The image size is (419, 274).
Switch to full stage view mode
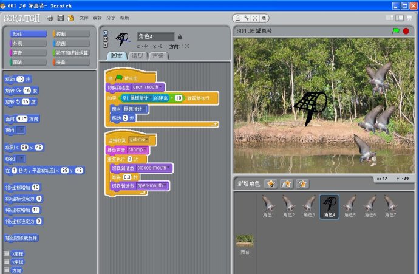click(x=400, y=18)
